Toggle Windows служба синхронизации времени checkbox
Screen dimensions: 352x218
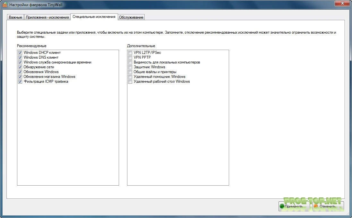pyautogui.click(x=20, y=62)
